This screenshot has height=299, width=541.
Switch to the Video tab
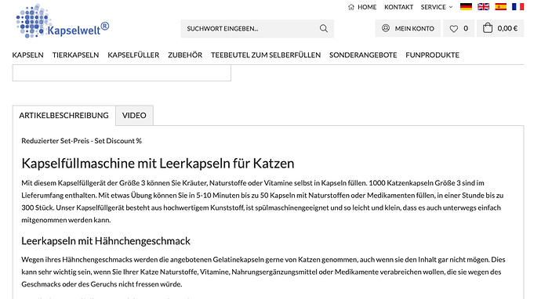coord(134,115)
